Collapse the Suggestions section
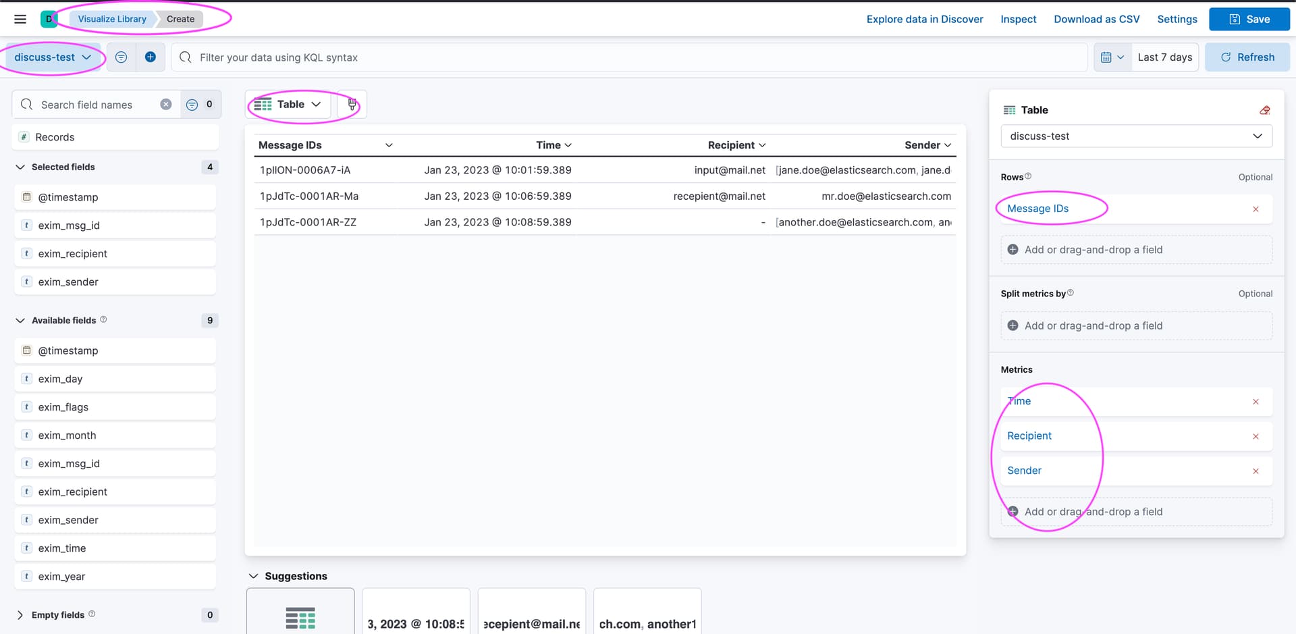Viewport: 1296px width, 634px height. click(x=254, y=576)
